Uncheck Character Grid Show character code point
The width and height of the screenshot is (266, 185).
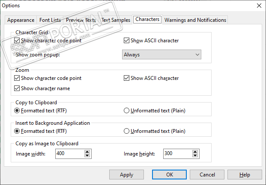coord(17,41)
